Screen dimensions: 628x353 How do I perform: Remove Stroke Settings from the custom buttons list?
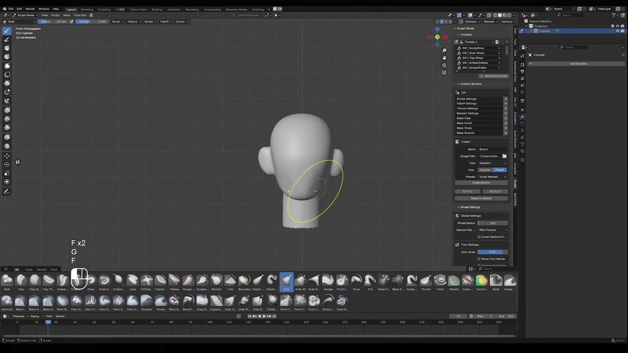click(506, 99)
